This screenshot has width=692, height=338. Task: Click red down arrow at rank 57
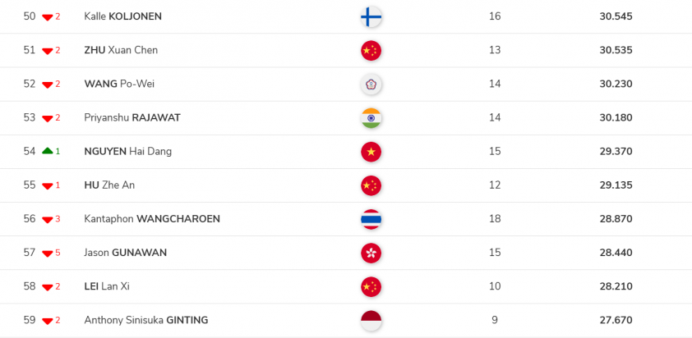coord(48,253)
